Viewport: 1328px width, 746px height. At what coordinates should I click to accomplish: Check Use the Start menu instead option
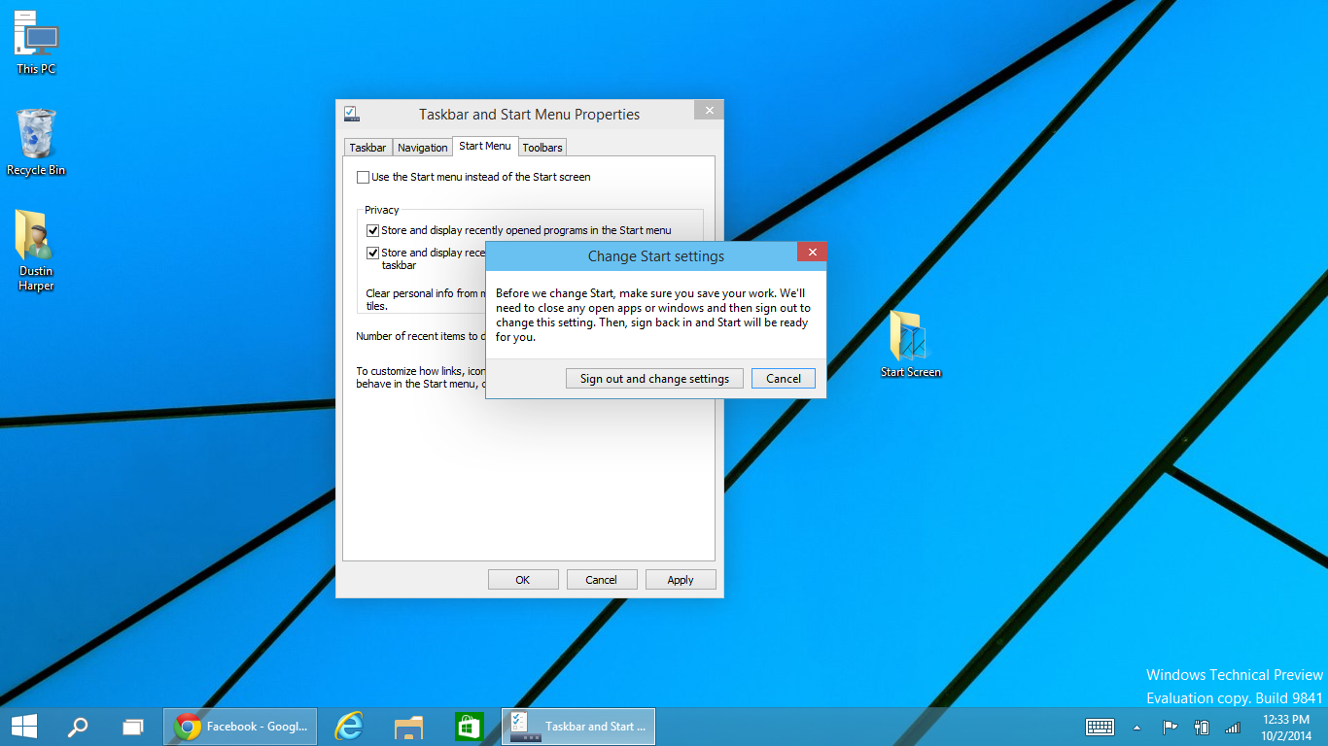coord(364,177)
